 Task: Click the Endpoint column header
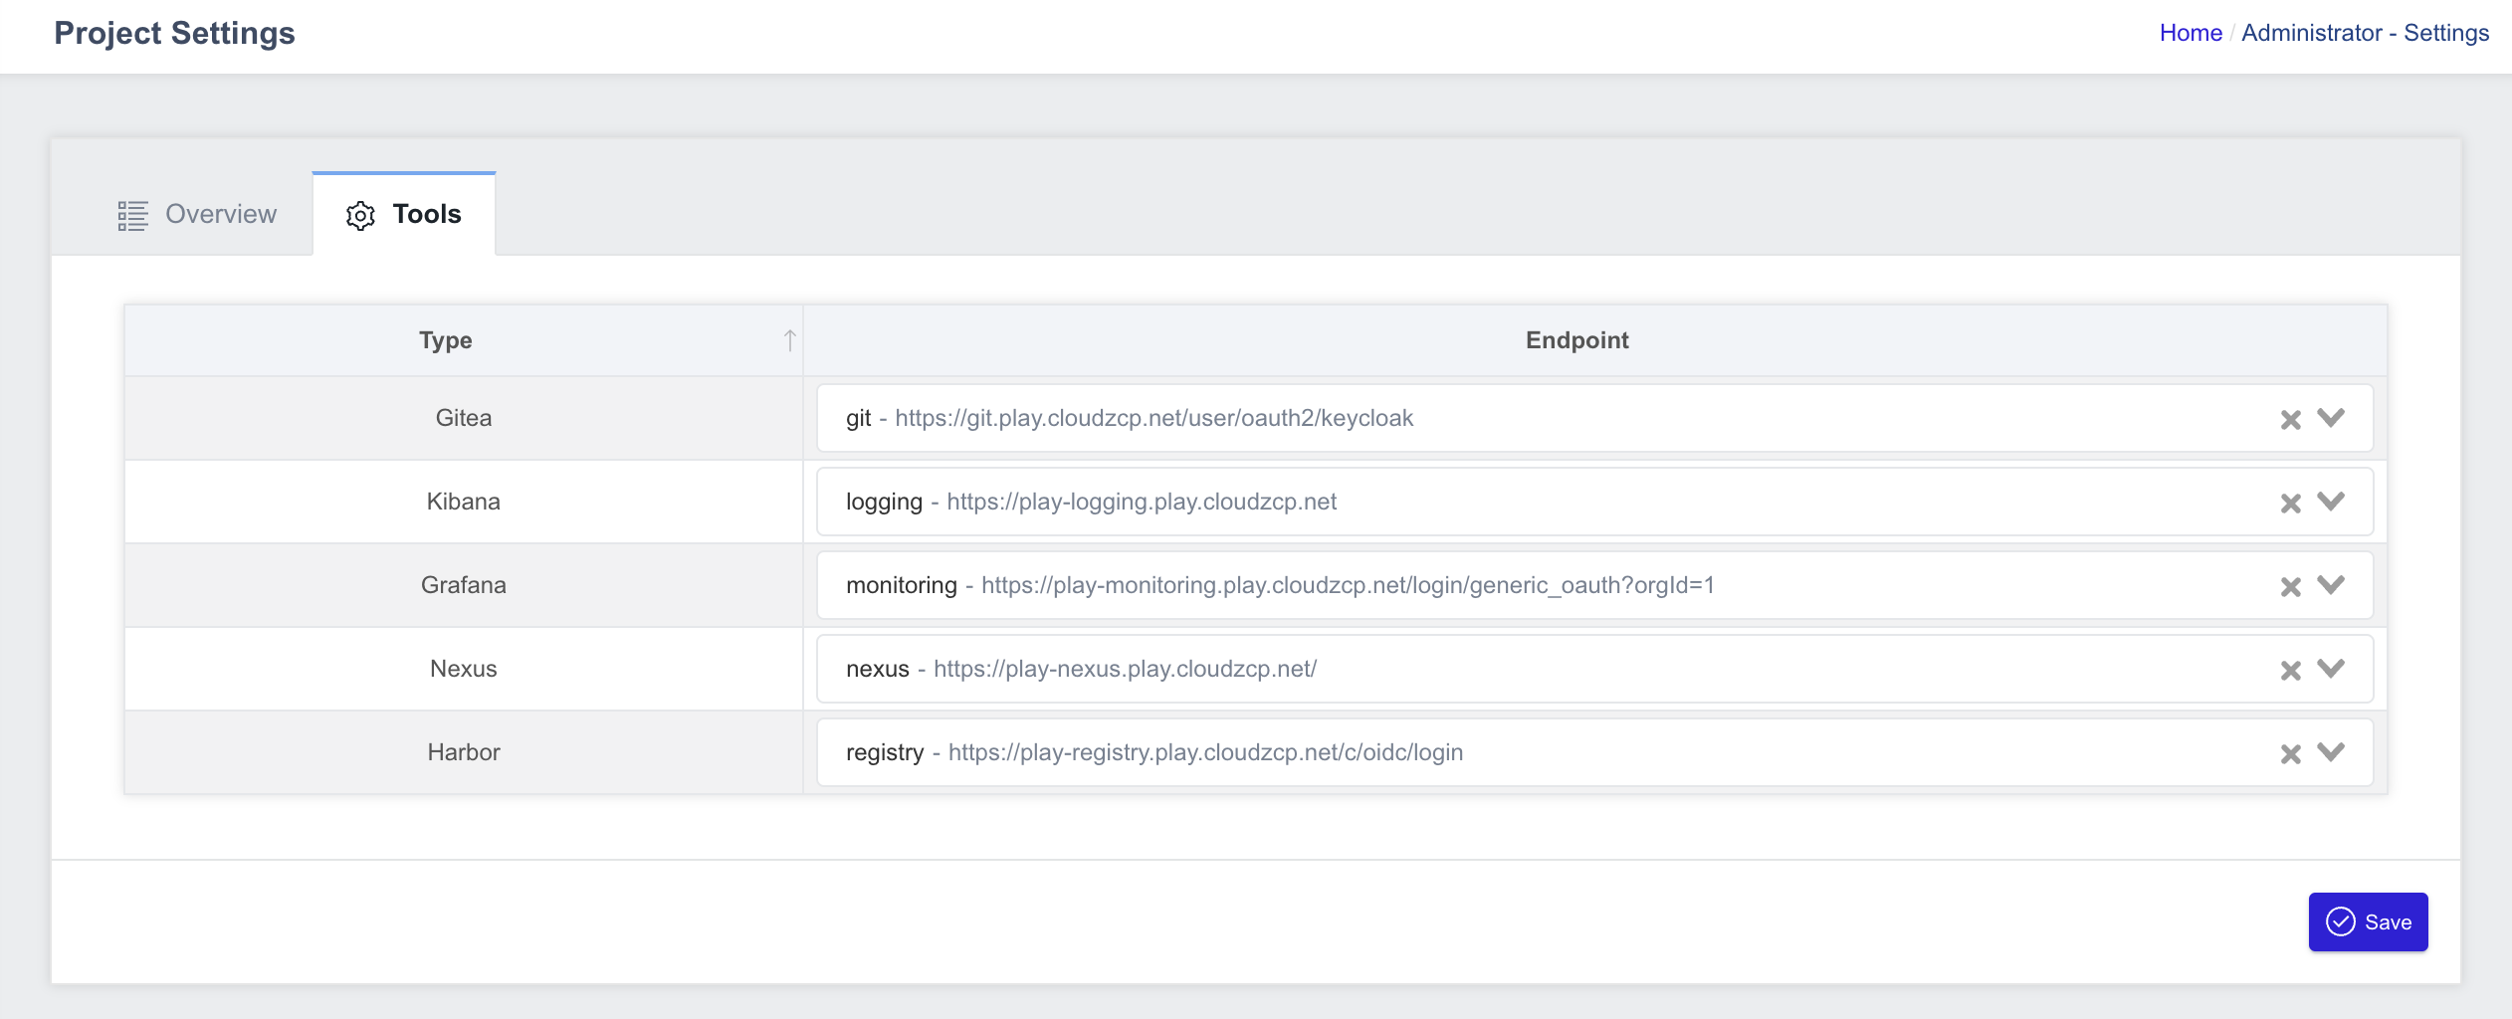[1594, 340]
